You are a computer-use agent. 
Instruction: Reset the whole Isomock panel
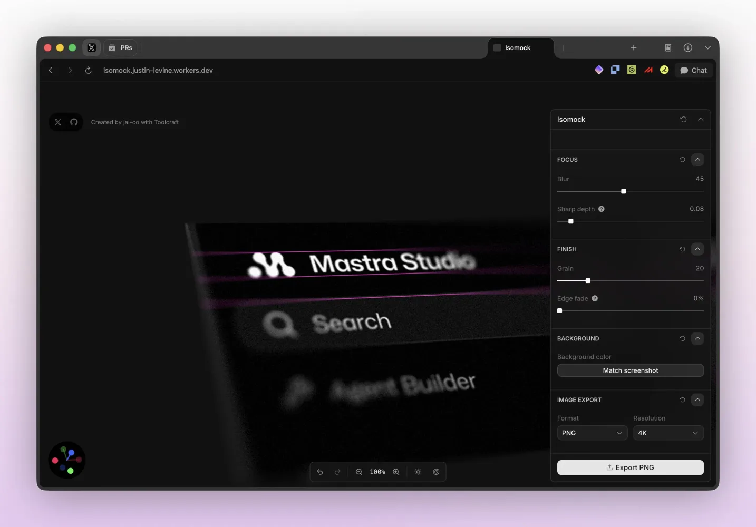tap(683, 120)
